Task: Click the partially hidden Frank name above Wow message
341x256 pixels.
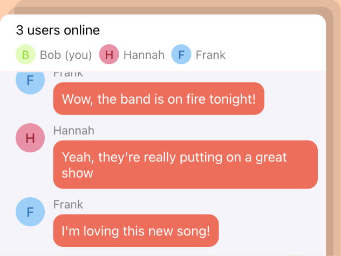Action: click(x=68, y=74)
